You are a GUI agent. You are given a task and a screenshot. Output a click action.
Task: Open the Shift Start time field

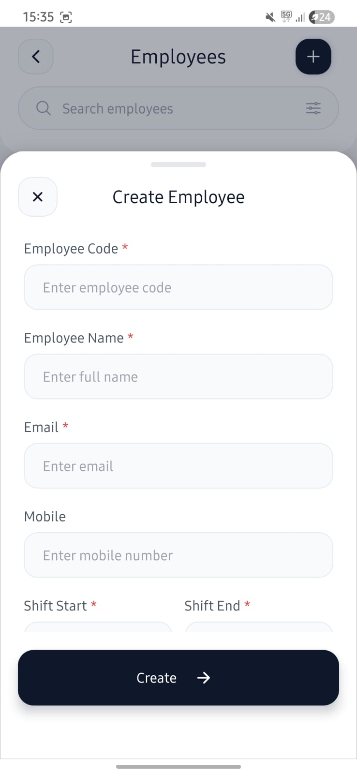[98, 627]
